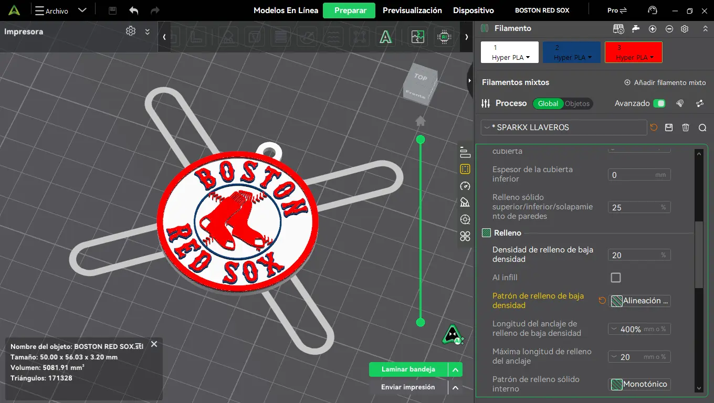Viewport: 714px width, 403px height.
Task: Save the SPARKX LLAVEROS preset
Action: pyautogui.click(x=668, y=128)
